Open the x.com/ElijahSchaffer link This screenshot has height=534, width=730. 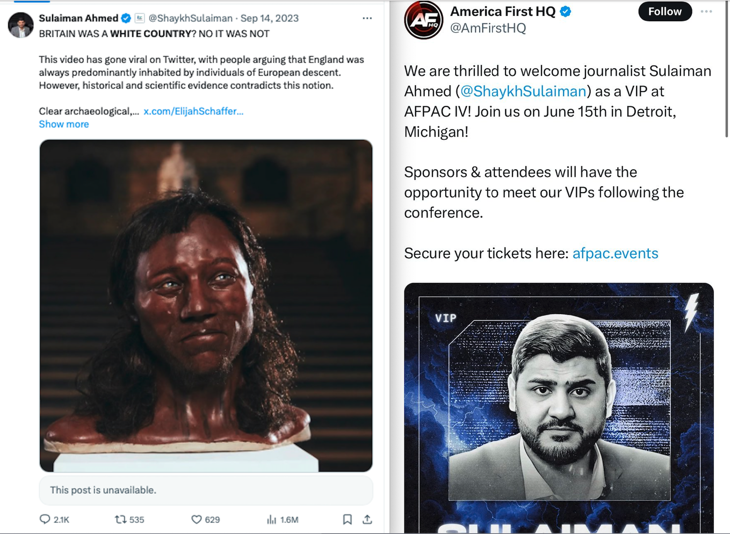click(194, 111)
